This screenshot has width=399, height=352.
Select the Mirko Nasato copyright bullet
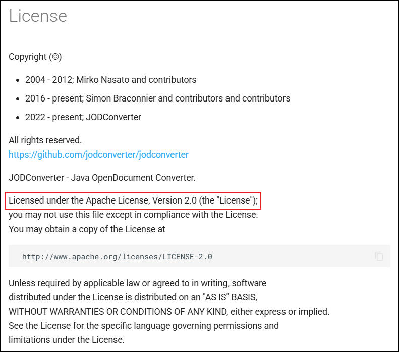point(110,80)
